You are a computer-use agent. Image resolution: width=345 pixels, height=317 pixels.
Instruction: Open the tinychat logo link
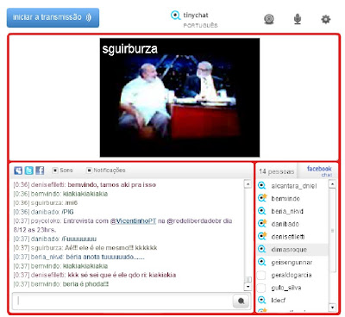pyautogui.click(x=190, y=16)
